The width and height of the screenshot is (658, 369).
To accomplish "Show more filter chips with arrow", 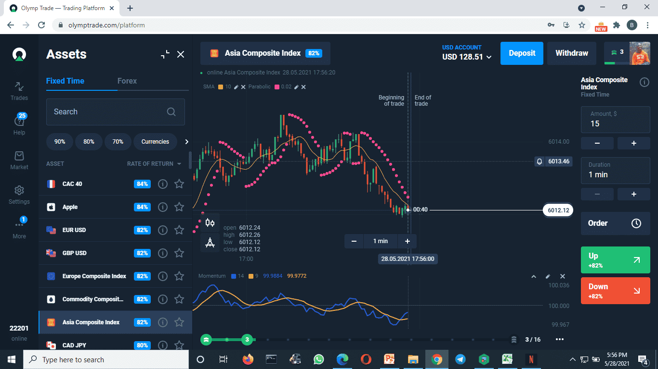I will pyautogui.click(x=187, y=142).
